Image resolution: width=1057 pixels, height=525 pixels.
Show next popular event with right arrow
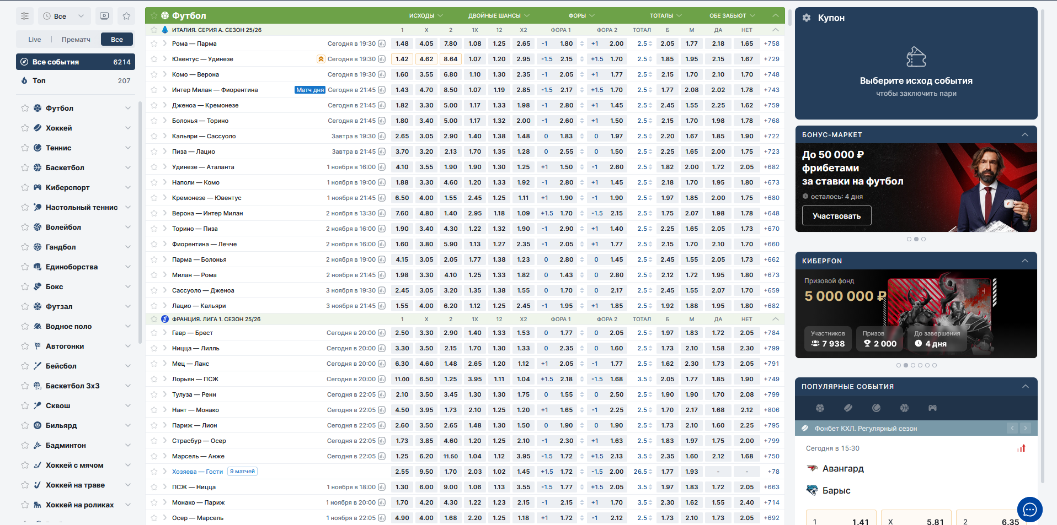[x=1026, y=428]
